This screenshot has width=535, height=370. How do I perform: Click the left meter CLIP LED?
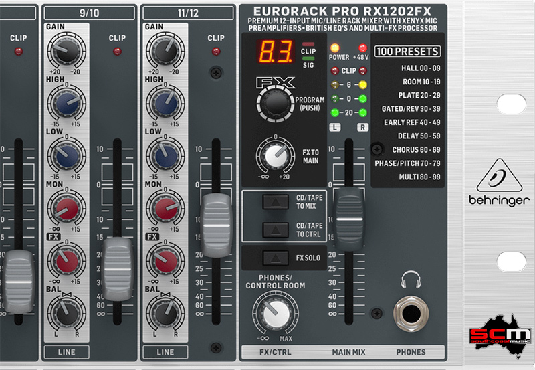(x=335, y=71)
